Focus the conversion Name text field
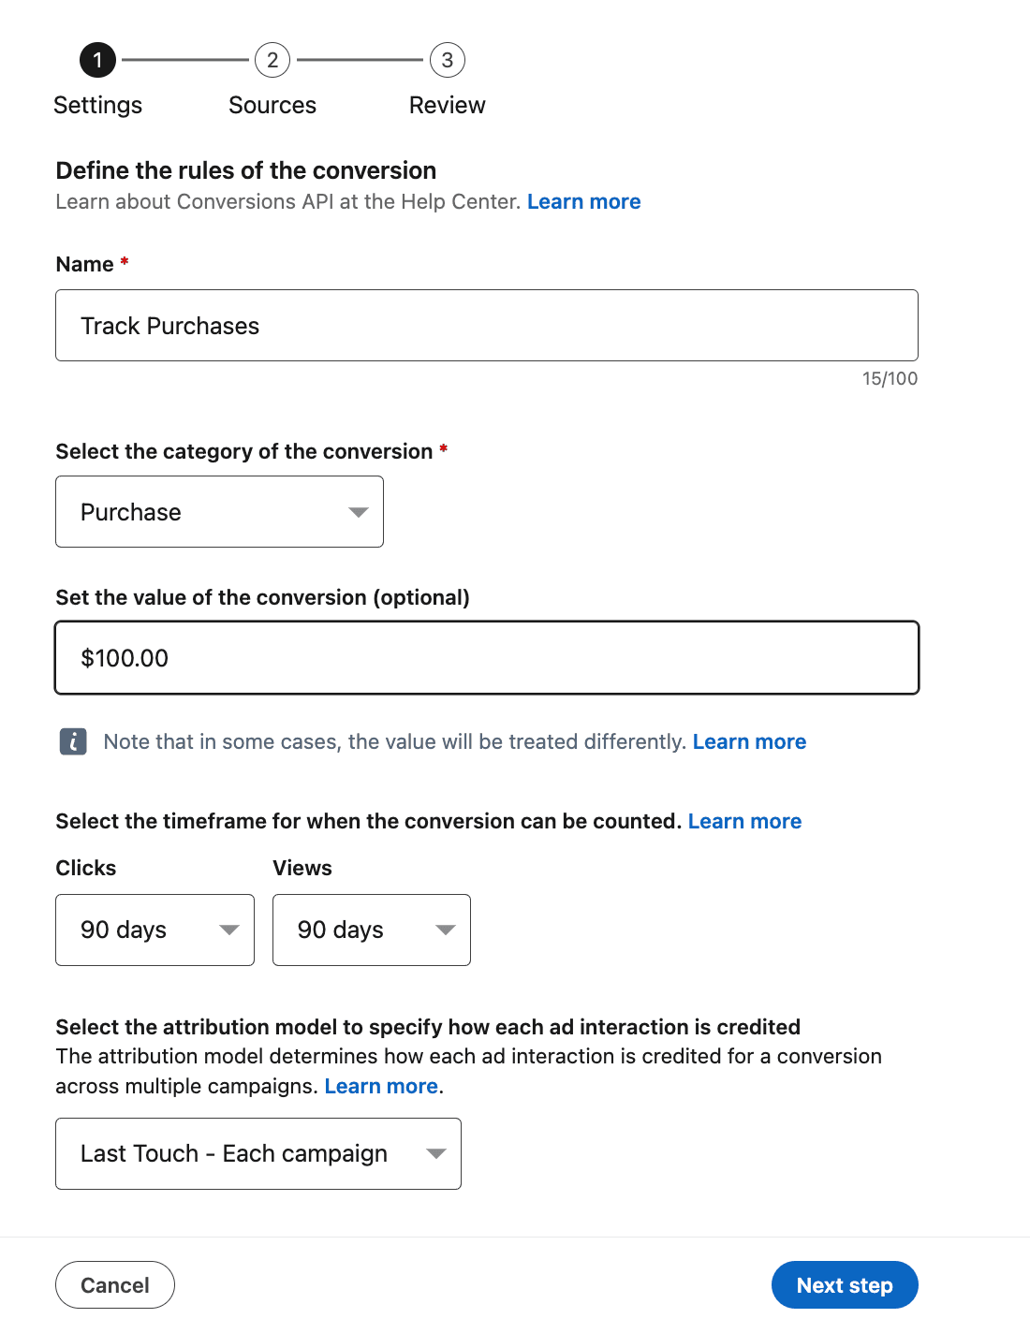1030x1333 pixels. [486, 325]
